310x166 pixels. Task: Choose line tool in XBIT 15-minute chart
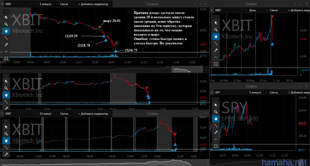(6, 147)
